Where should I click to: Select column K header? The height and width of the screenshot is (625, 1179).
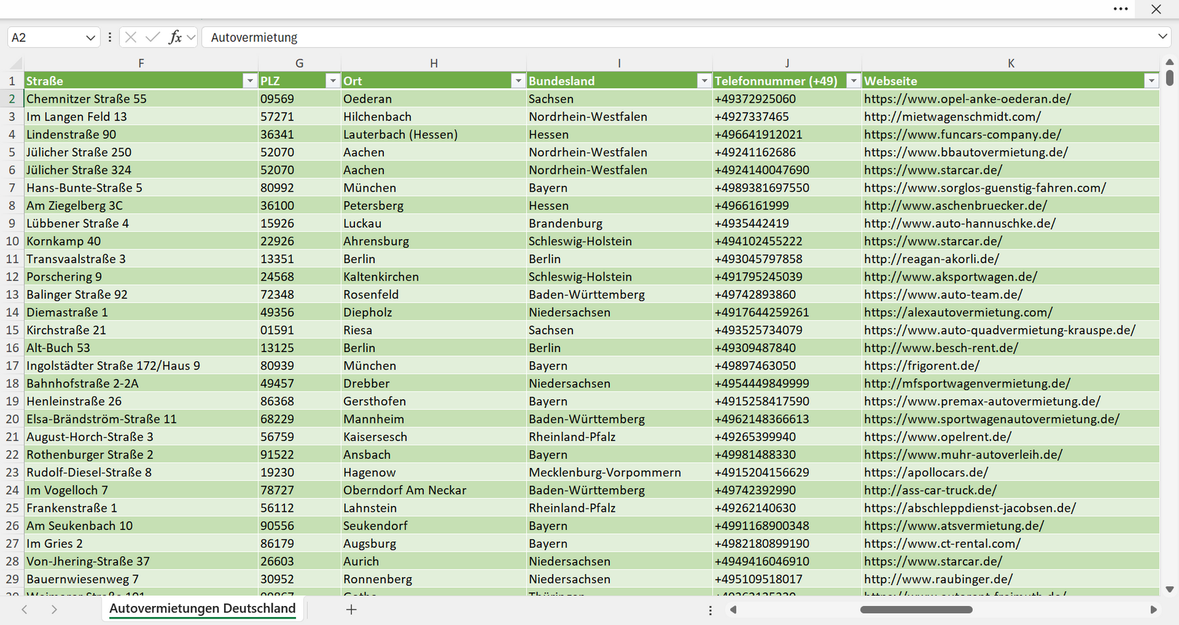[x=1011, y=63]
